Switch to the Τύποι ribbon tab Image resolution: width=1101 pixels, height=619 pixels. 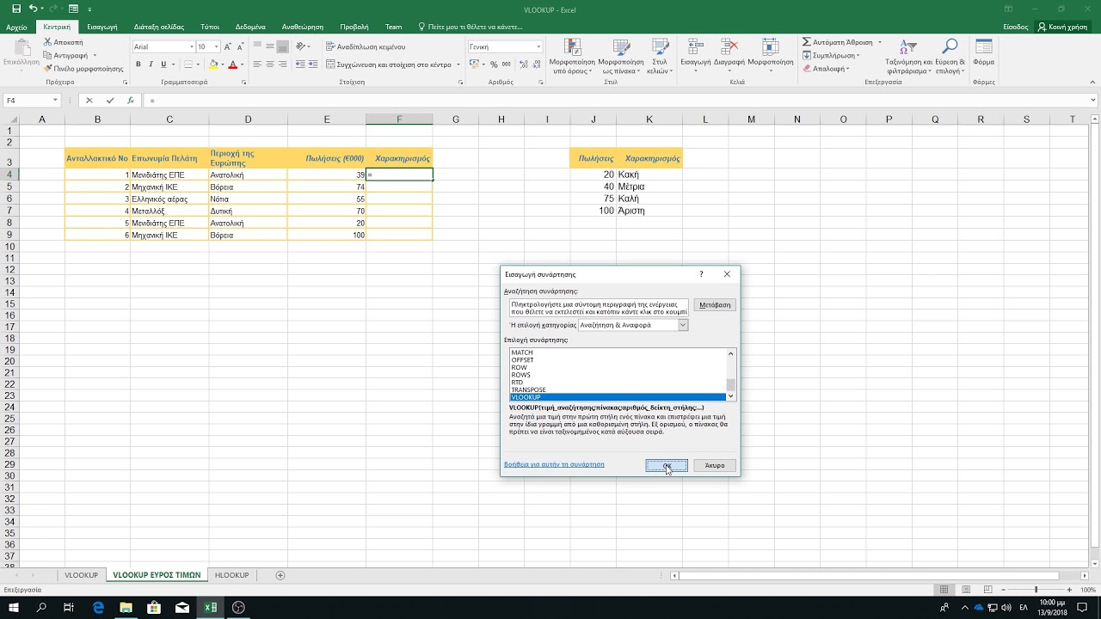point(210,27)
